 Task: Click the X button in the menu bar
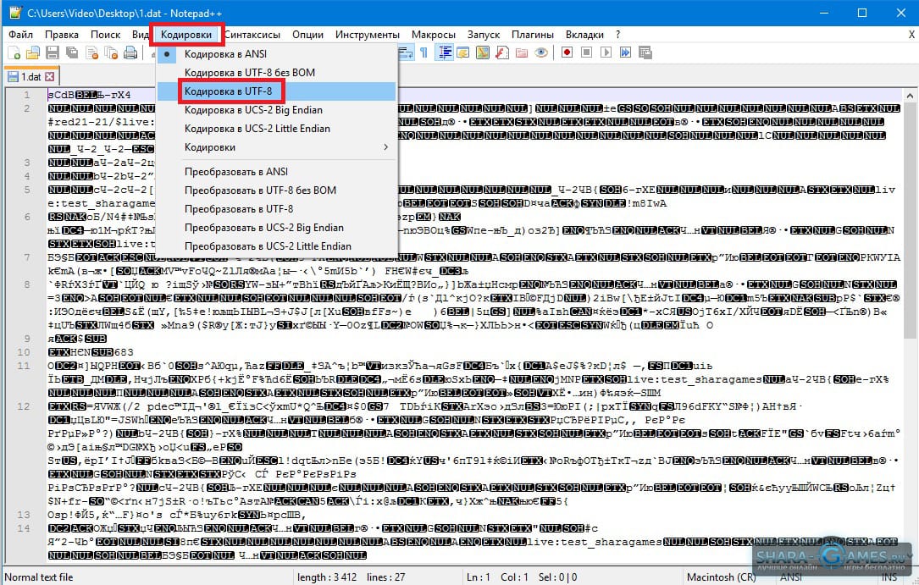pos(911,35)
